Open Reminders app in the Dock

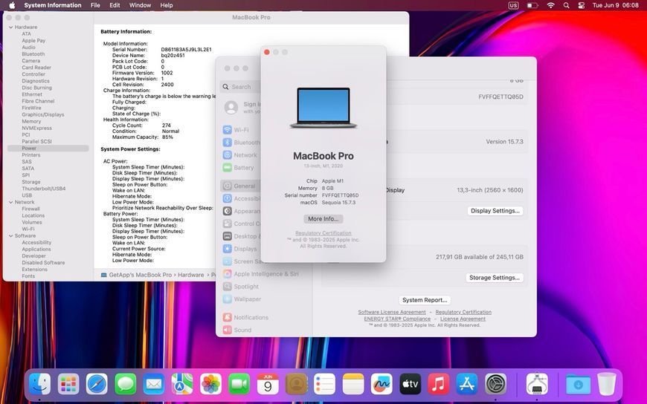324,384
